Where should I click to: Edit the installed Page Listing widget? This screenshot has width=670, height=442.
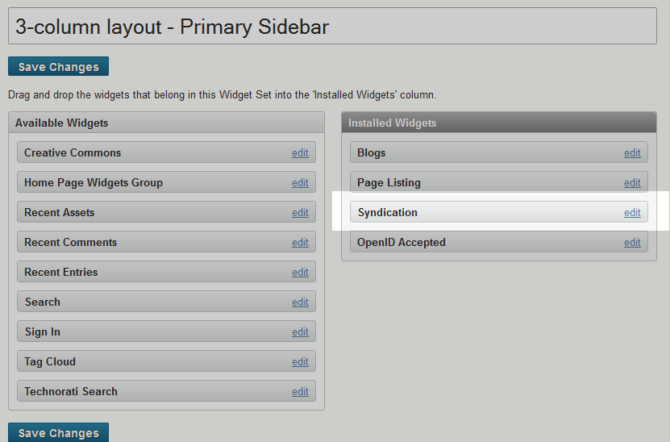[x=632, y=183]
